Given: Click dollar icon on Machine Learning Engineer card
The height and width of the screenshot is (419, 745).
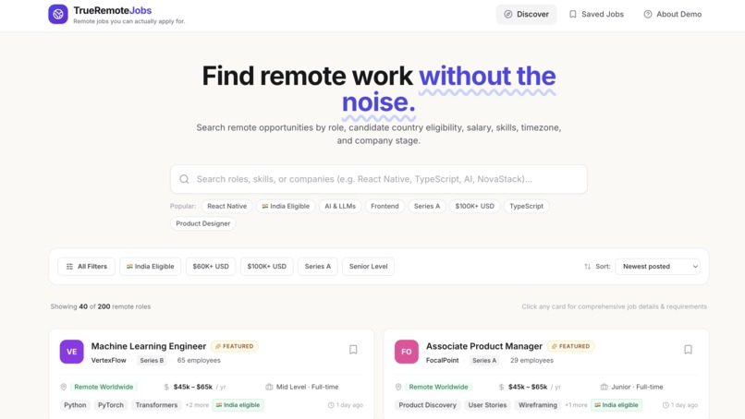Looking at the screenshot, I should tap(166, 387).
